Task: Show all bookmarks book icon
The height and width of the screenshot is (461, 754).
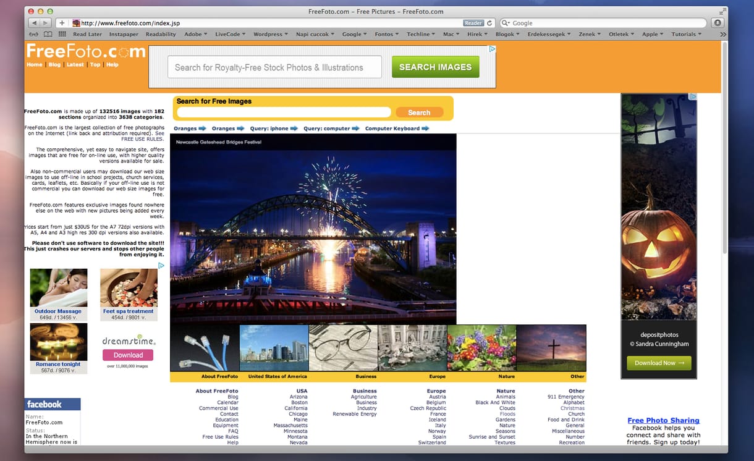Action: pyautogui.click(x=48, y=35)
